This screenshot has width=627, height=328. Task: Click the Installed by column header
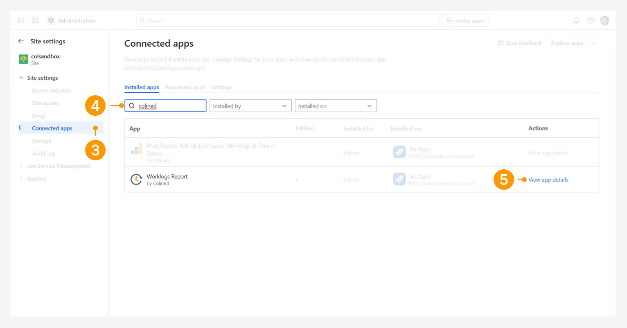pos(358,128)
